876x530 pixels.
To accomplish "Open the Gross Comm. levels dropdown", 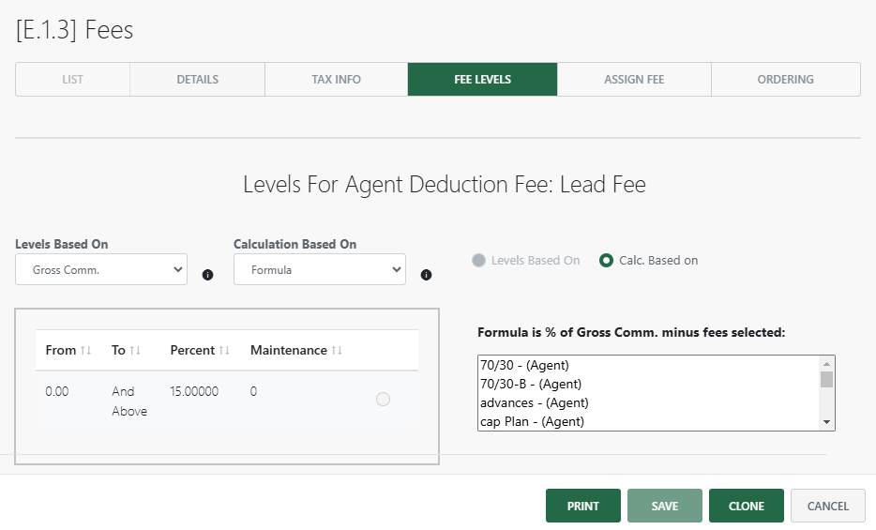I will click(101, 269).
